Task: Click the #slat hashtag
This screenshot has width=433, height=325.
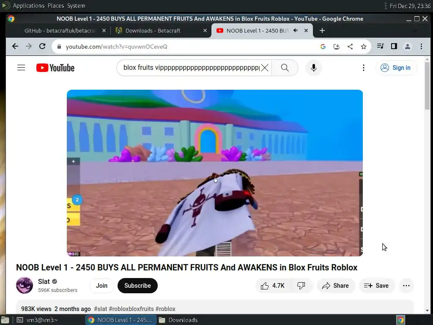Action: pyautogui.click(x=100, y=308)
